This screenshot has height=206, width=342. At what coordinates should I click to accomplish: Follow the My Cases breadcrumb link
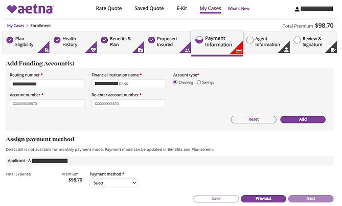coord(15,25)
